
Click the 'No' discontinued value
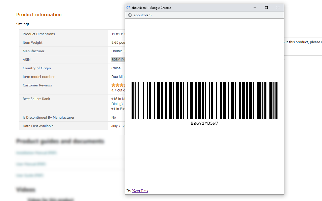114,117
